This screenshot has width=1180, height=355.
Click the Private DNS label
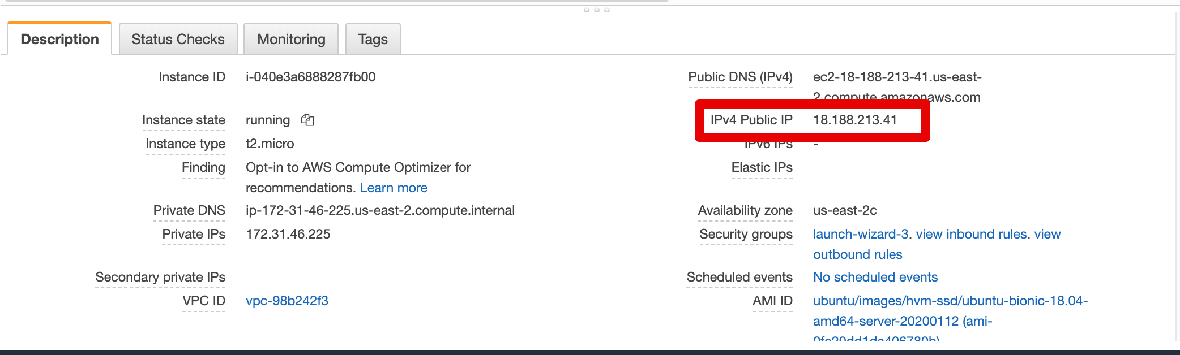[x=189, y=210]
